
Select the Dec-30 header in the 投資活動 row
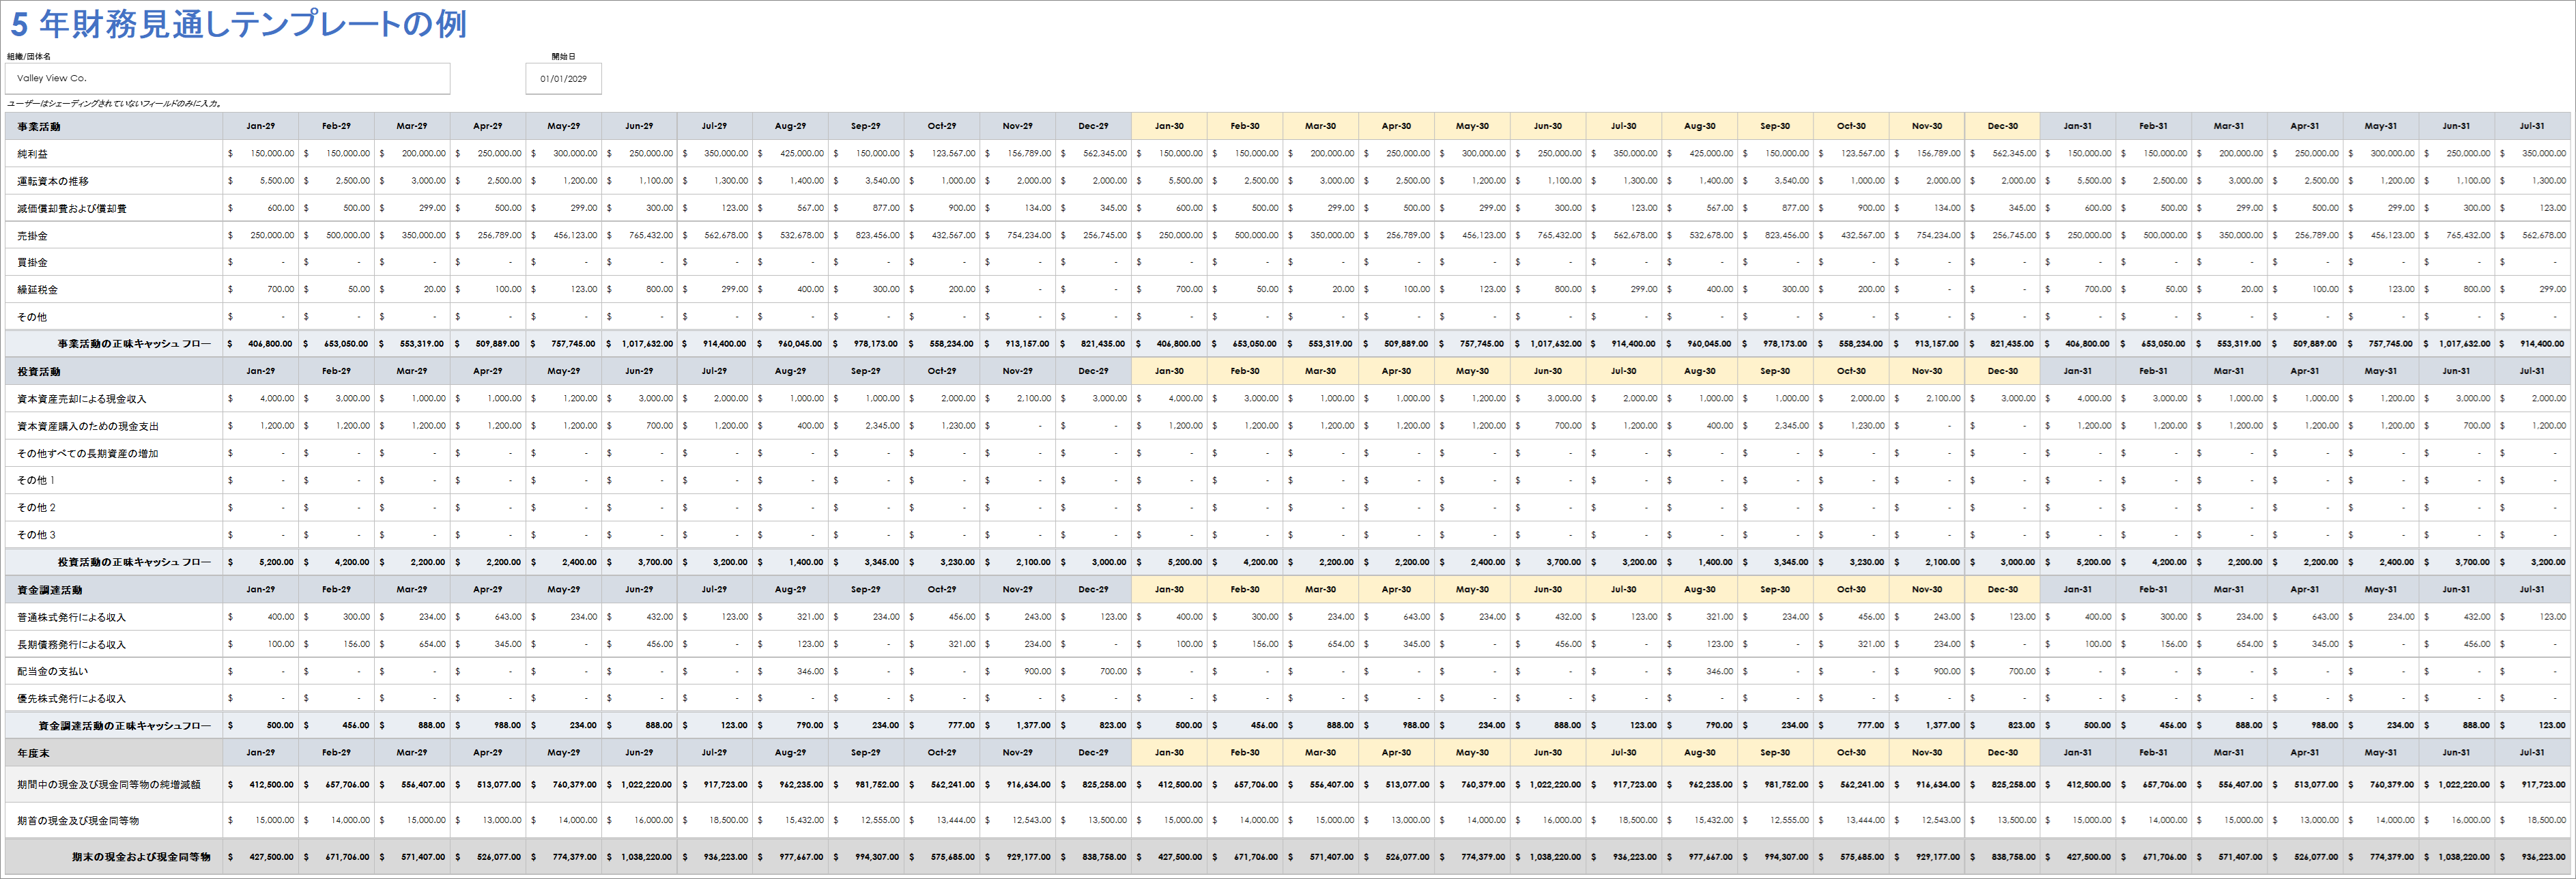click(x=2002, y=371)
